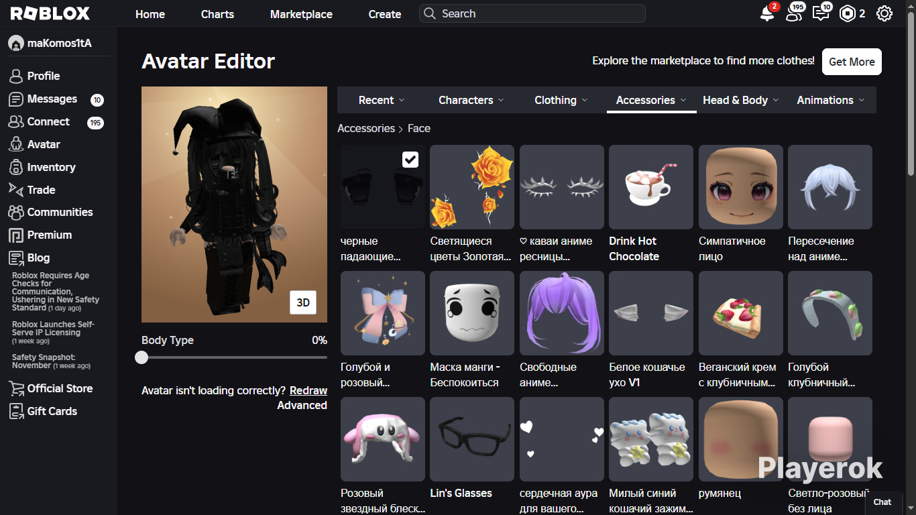Screen dimensions: 916x515
Task: Click the search magnifier icon
Action: [430, 13]
